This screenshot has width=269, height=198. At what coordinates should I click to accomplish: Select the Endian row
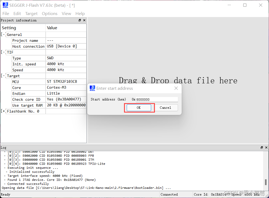[x=49, y=94]
